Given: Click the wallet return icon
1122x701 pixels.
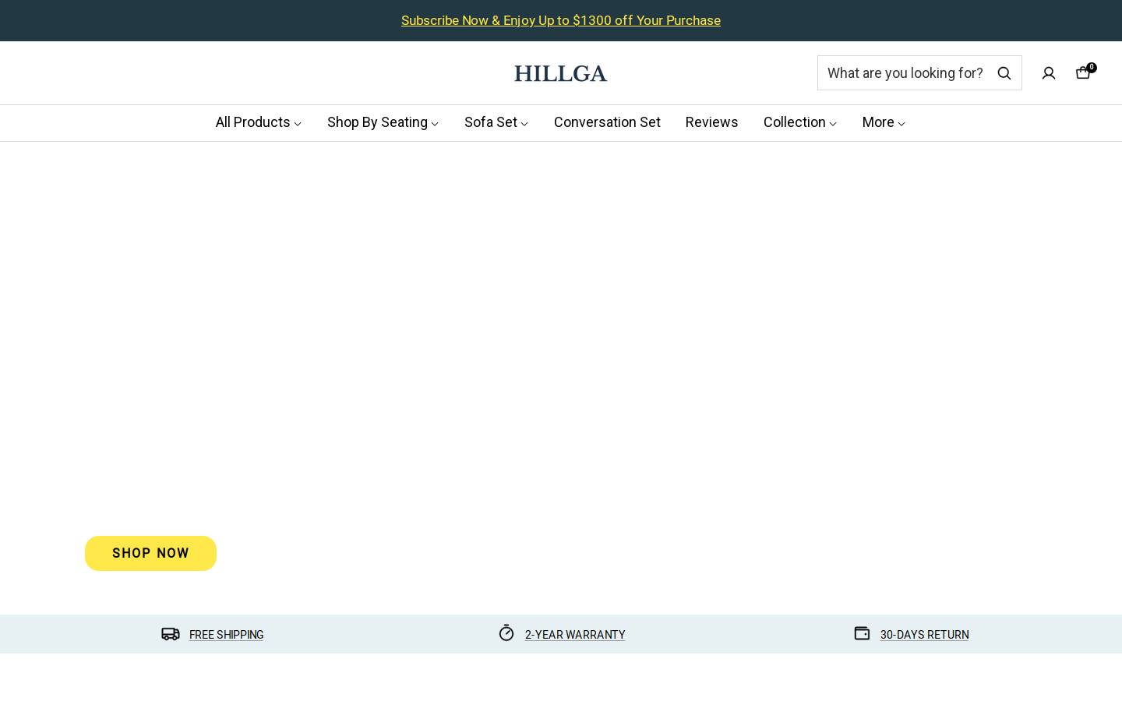Looking at the screenshot, I should [x=862, y=633].
